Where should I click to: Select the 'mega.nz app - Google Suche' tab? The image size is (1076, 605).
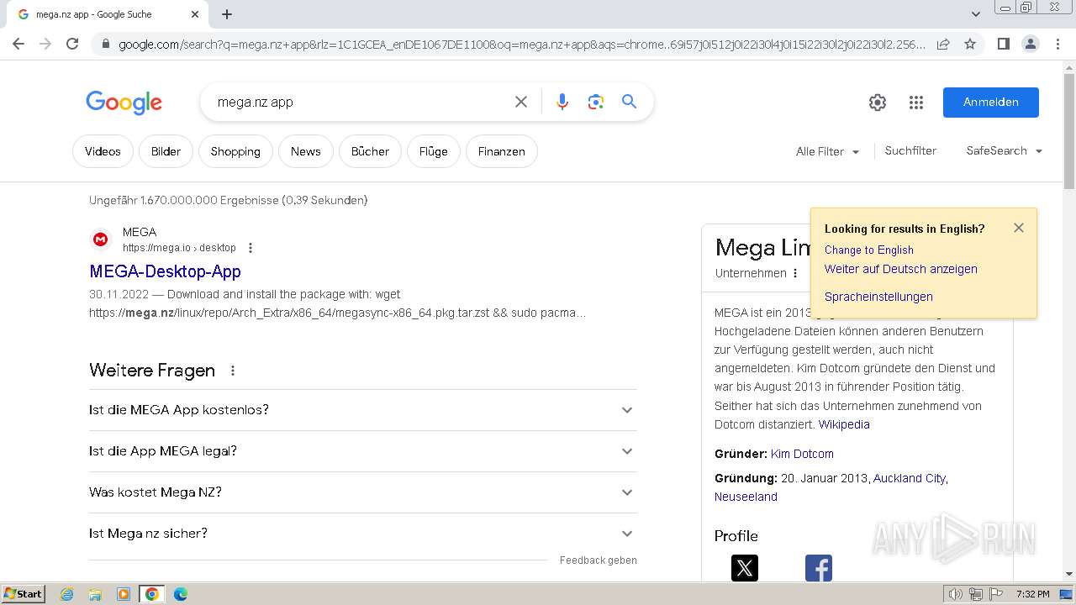click(108, 14)
